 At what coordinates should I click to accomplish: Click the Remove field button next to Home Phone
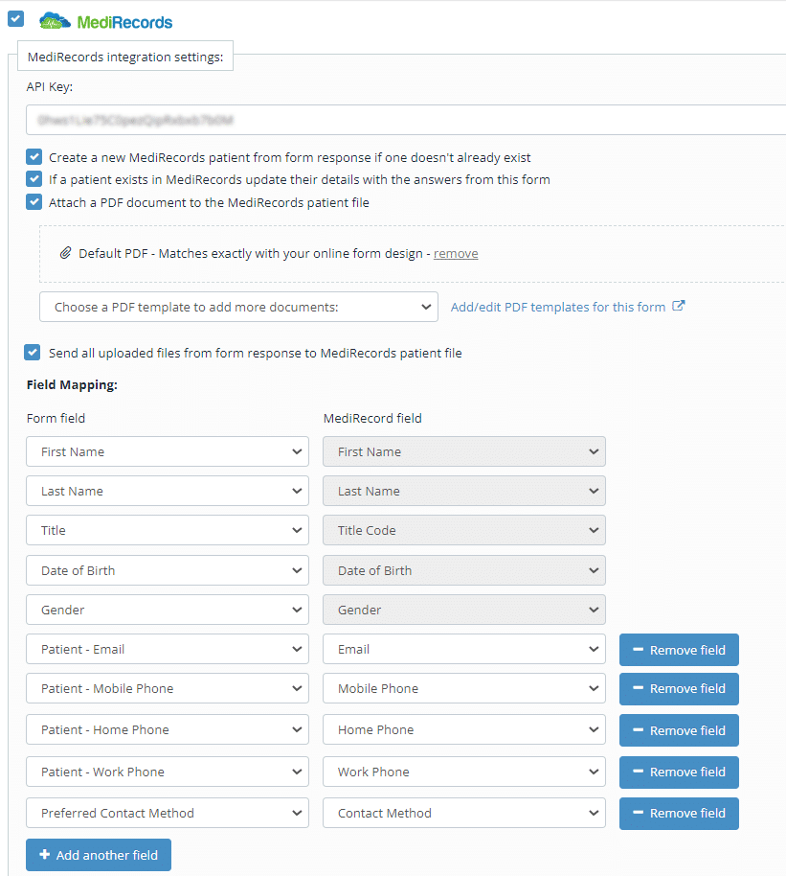click(679, 730)
